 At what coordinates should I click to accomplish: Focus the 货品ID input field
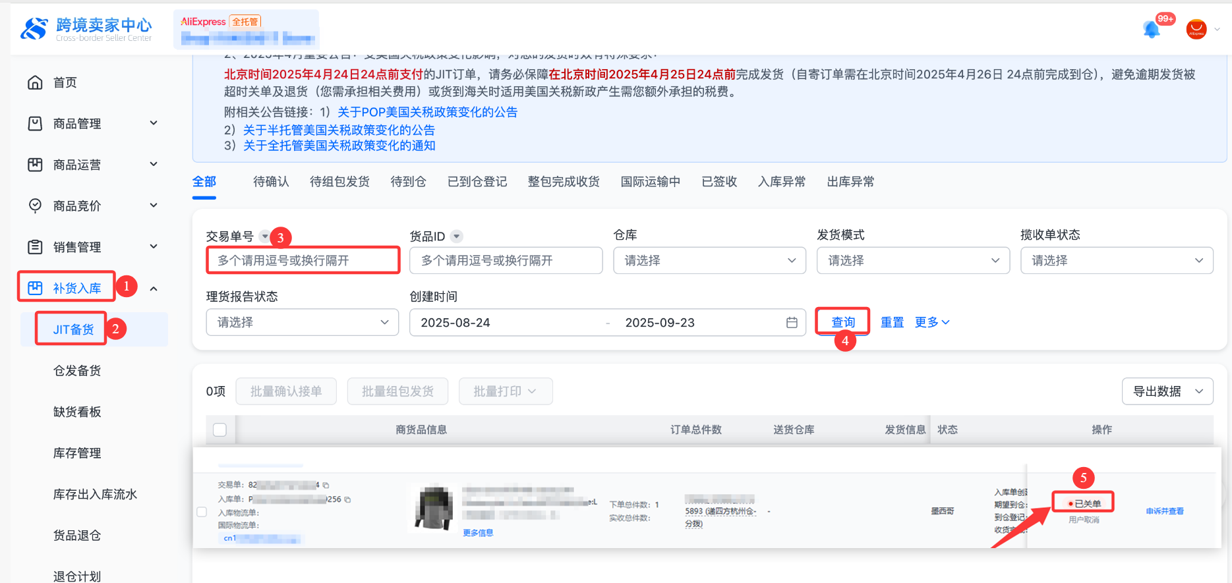point(506,261)
